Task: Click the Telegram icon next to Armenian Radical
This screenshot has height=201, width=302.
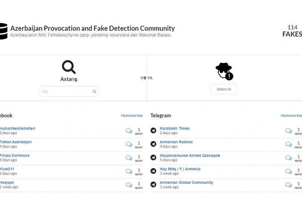Action: click(x=153, y=144)
